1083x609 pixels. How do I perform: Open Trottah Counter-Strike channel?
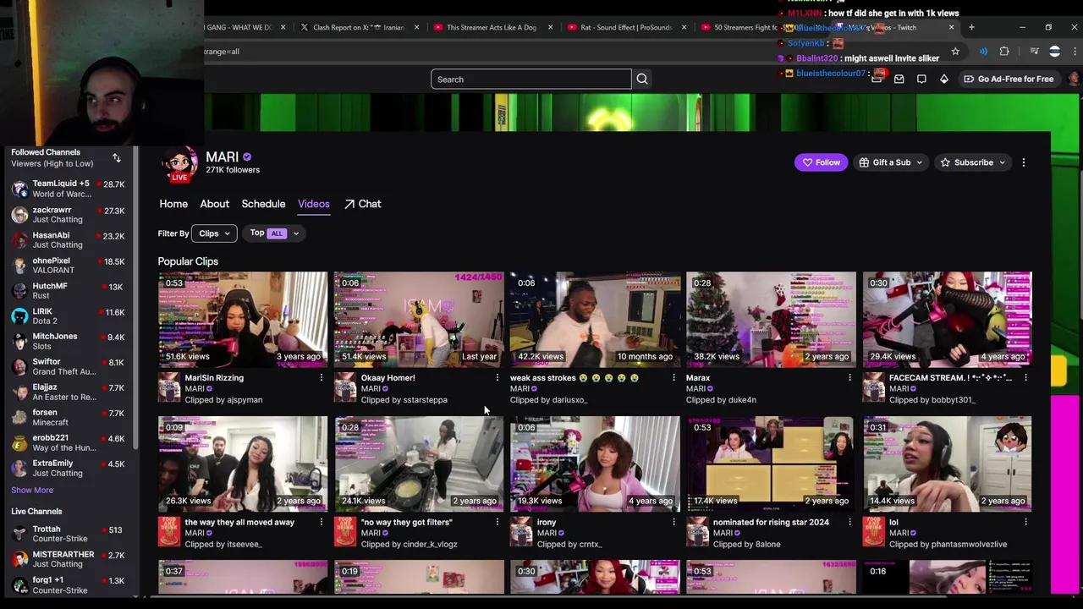point(68,534)
